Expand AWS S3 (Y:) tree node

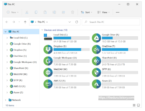(x=7, y=86)
